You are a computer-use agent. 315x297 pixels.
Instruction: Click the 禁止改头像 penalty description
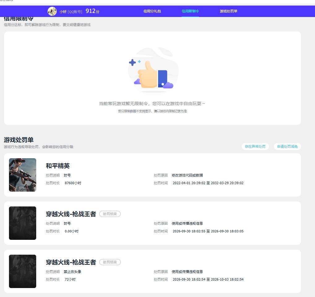pos(72,272)
